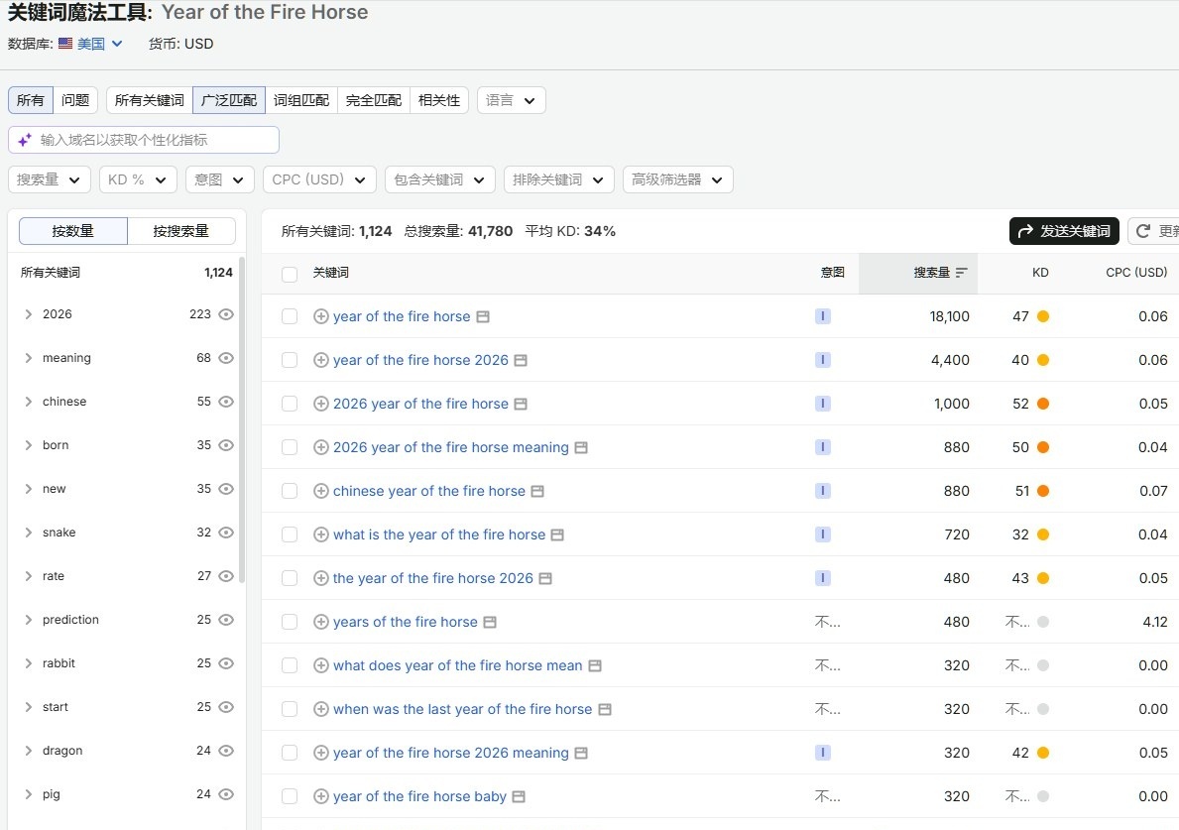Toggle eye icon for the 'snake' group
The height and width of the screenshot is (830, 1179).
(x=226, y=533)
